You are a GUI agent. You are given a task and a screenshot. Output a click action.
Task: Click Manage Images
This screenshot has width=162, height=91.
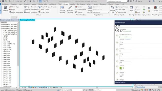point(122,7)
